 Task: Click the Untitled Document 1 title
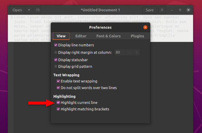pyautogui.click(x=100, y=10)
